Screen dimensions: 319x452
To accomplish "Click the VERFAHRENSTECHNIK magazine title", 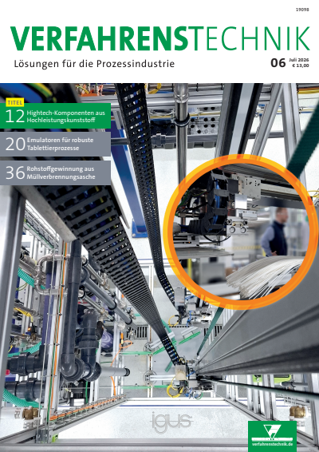I will pos(160,39).
